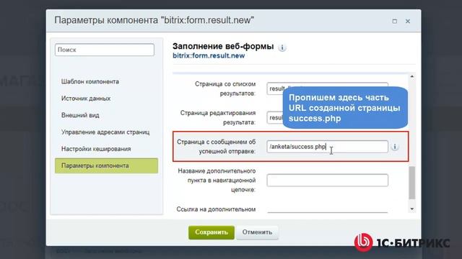The width and height of the screenshot is (462, 259).
Task: Open Шаблон компонента section
Action: (x=90, y=81)
